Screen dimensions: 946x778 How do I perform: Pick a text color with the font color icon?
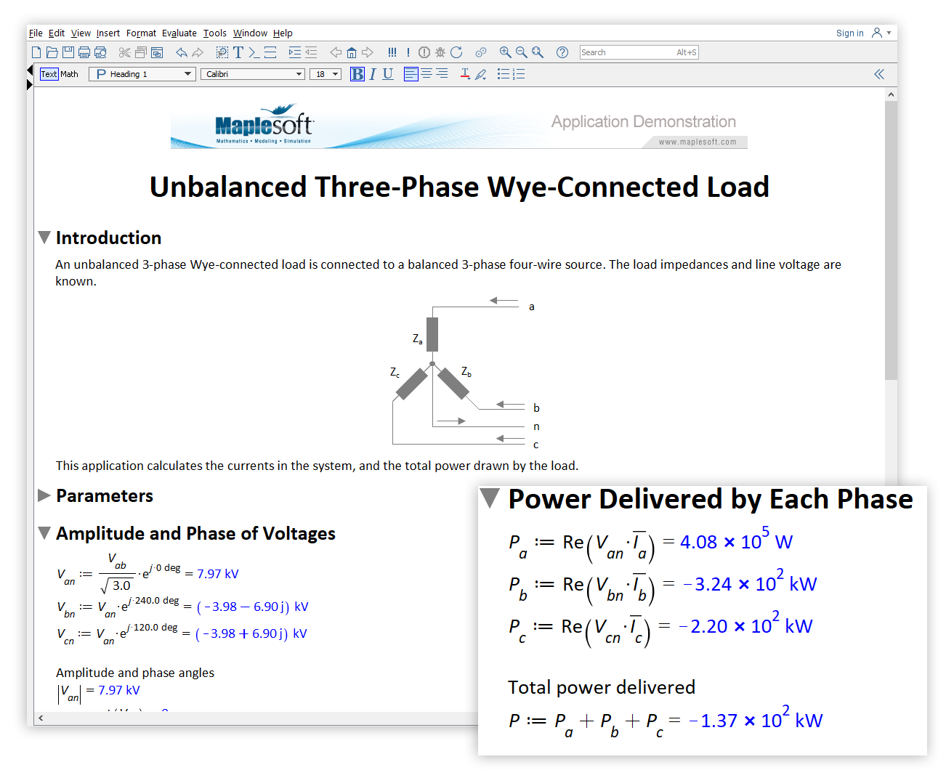pos(465,74)
